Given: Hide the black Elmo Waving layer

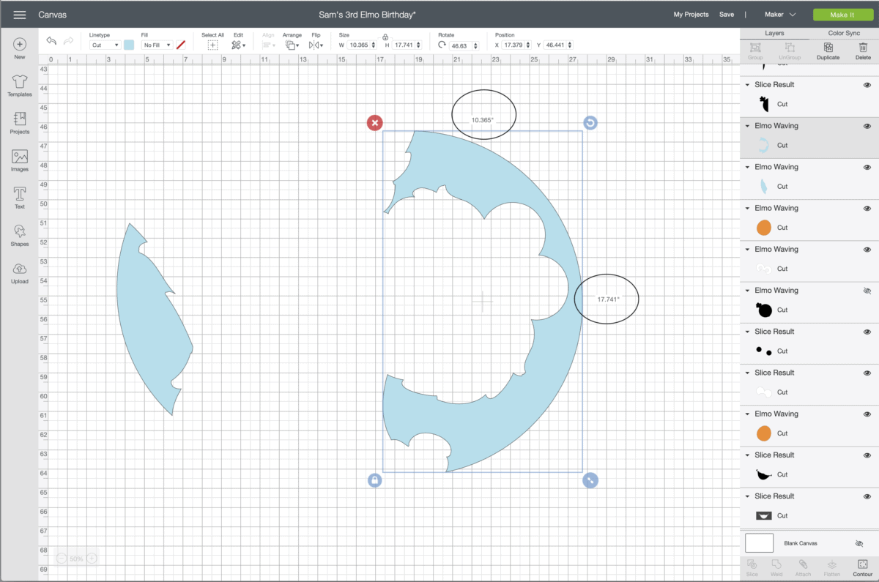Looking at the screenshot, I should coord(867,290).
